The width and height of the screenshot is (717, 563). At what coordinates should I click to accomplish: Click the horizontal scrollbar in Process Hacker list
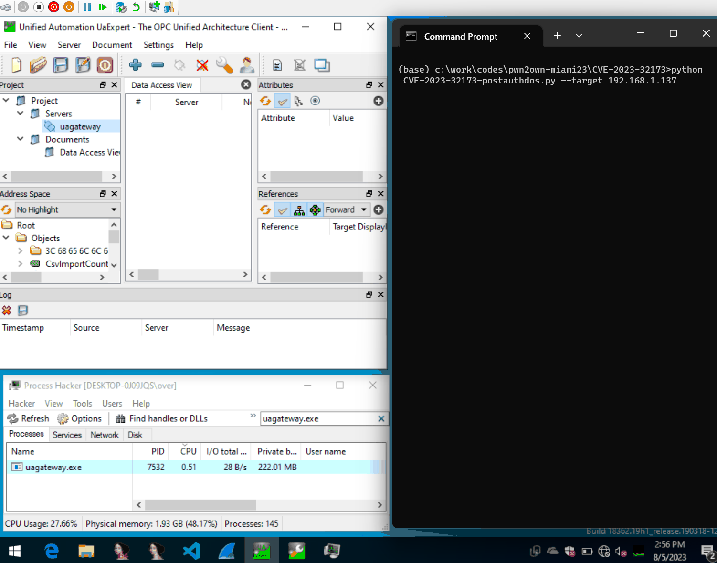coord(200,505)
